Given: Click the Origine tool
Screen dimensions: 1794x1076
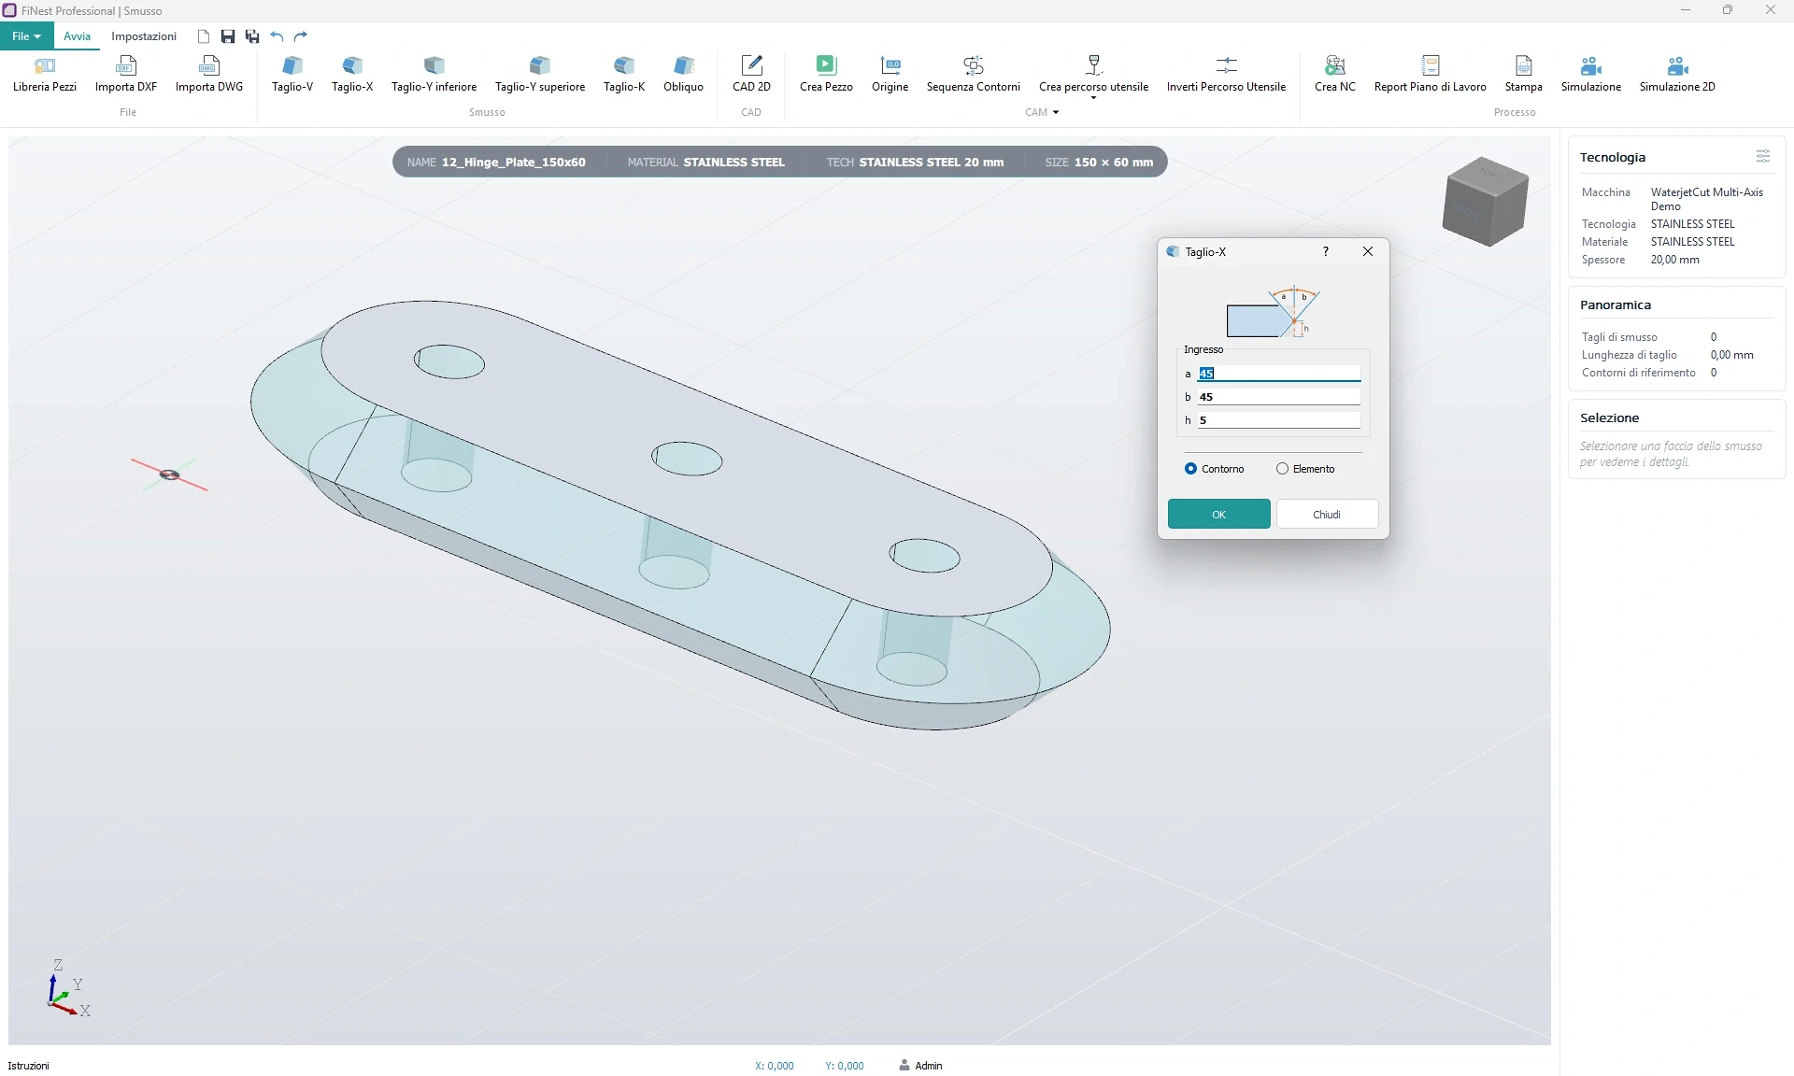Looking at the screenshot, I should [x=890, y=74].
